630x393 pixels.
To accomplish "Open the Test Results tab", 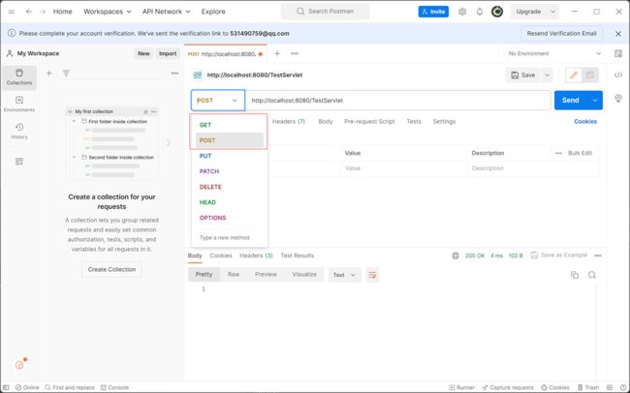I will (297, 256).
